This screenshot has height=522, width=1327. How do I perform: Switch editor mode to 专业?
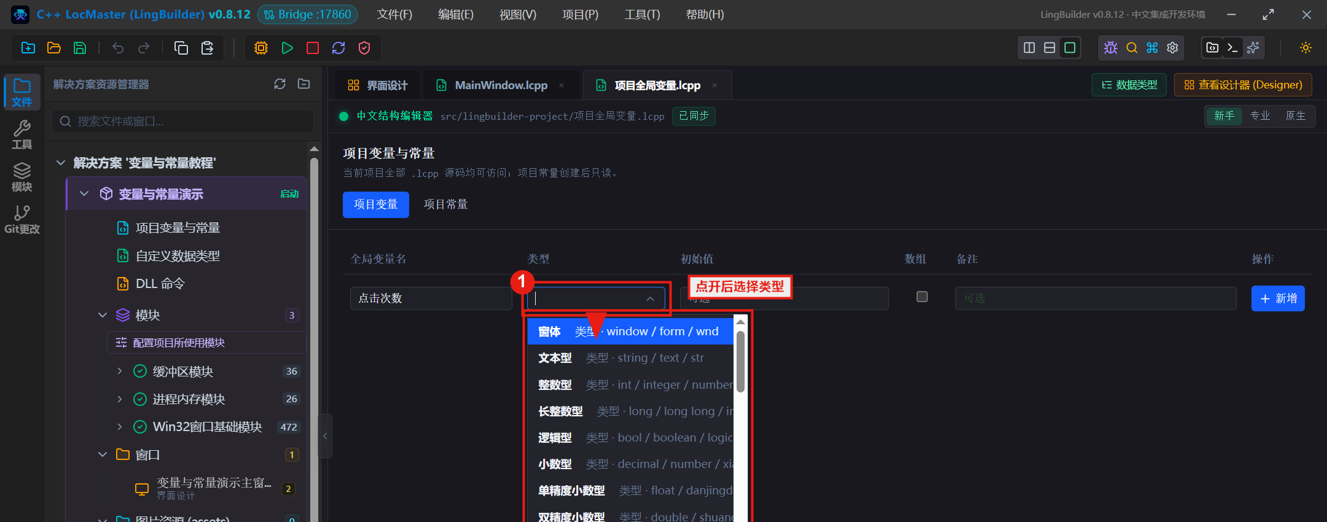coord(1260,115)
